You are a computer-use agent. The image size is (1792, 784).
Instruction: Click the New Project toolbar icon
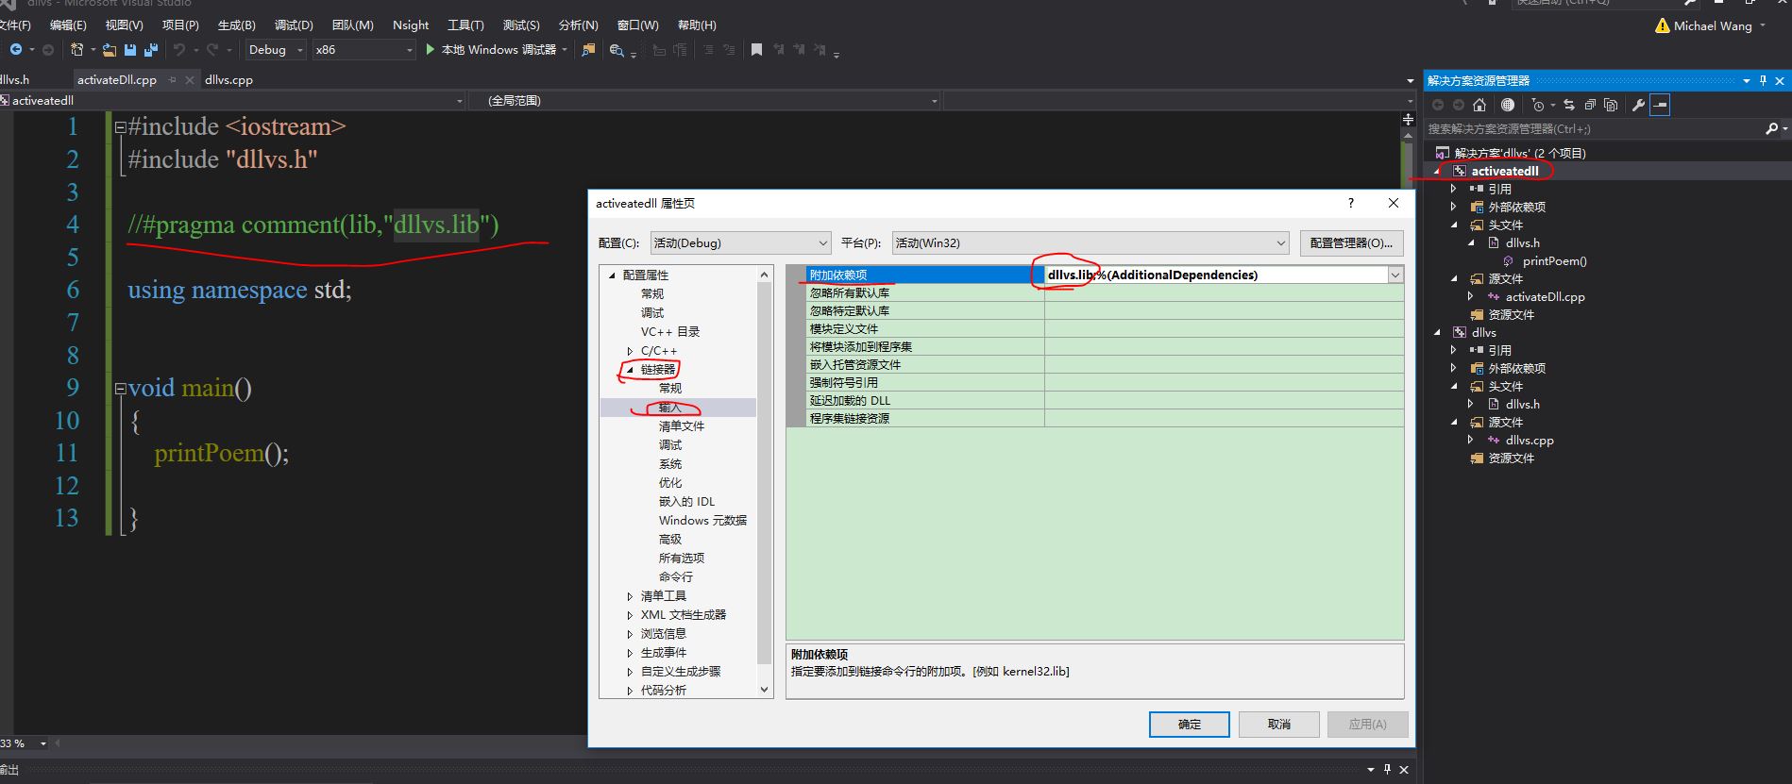pyautogui.click(x=77, y=50)
